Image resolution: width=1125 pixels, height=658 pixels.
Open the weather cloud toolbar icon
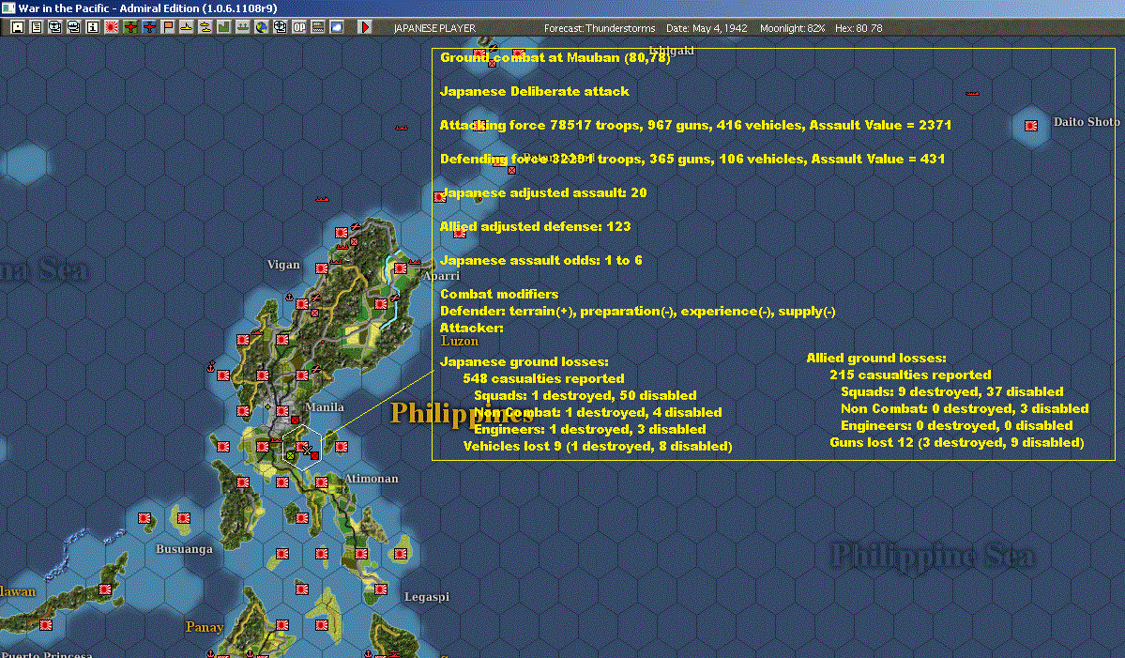tap(337, 27)
